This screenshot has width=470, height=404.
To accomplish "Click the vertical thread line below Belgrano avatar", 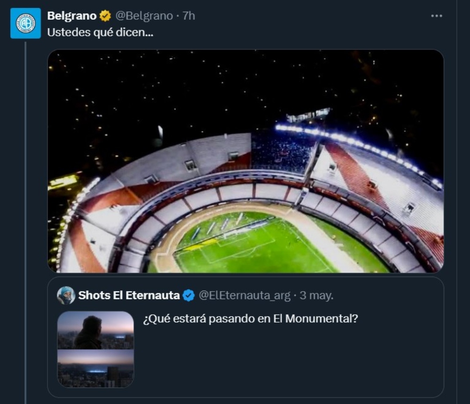I will point(26,212).
